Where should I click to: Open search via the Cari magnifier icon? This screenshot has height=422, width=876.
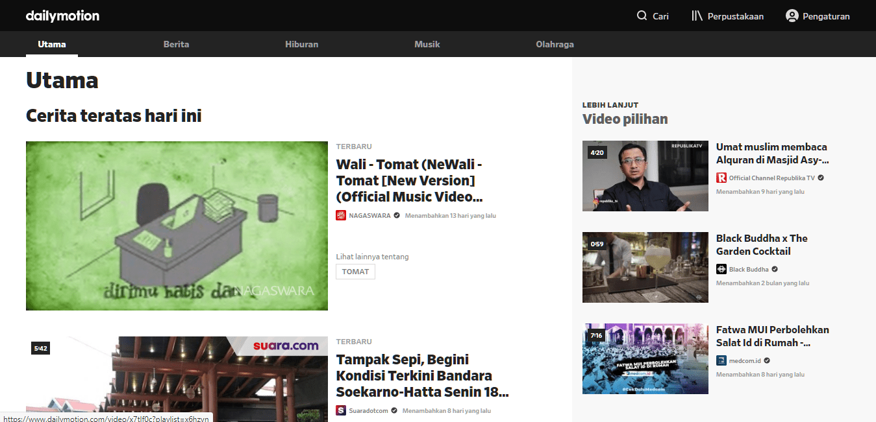click(x=642, y=16)
